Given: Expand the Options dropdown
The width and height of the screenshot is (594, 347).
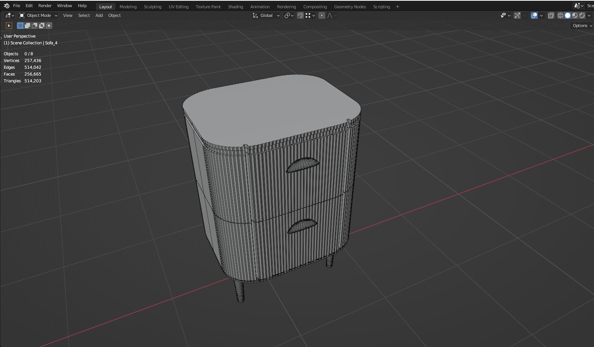Looking at the screenshot, I should [582, 26].
